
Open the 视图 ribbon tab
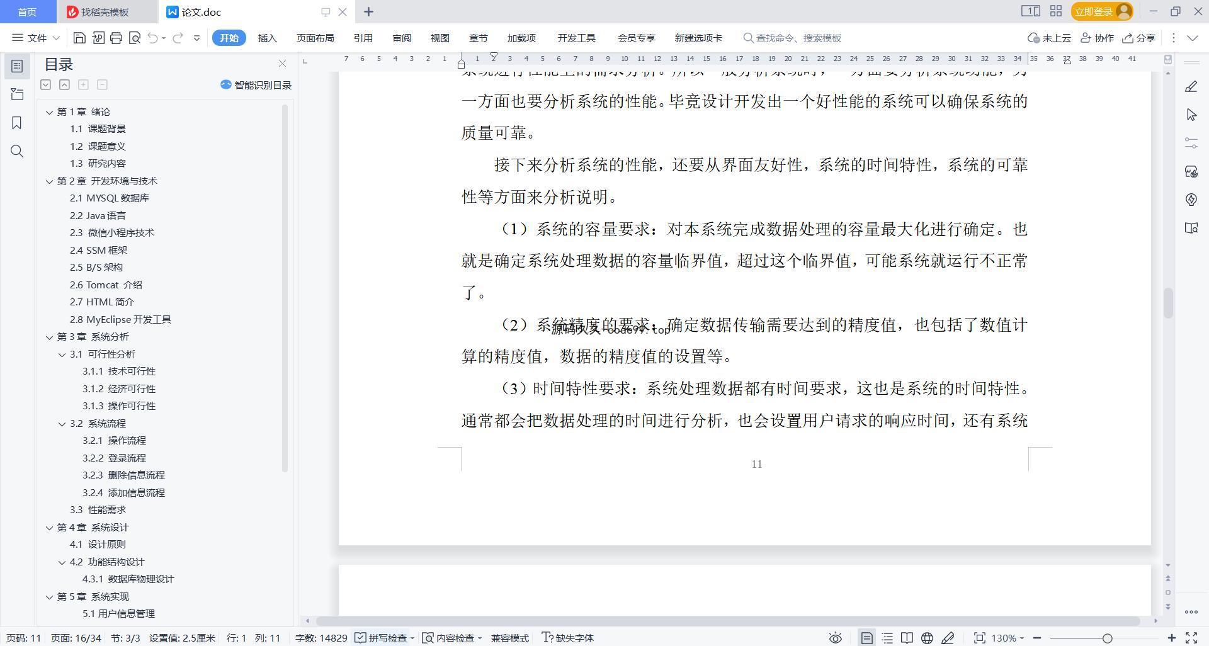click(440, 38)
